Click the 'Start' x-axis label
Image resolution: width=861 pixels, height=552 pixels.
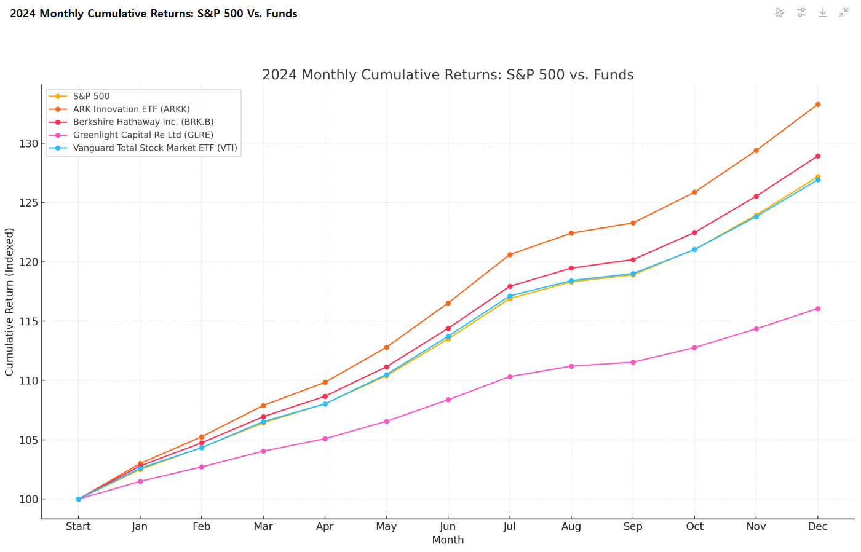pyautogui.click(x=78, y=526)
